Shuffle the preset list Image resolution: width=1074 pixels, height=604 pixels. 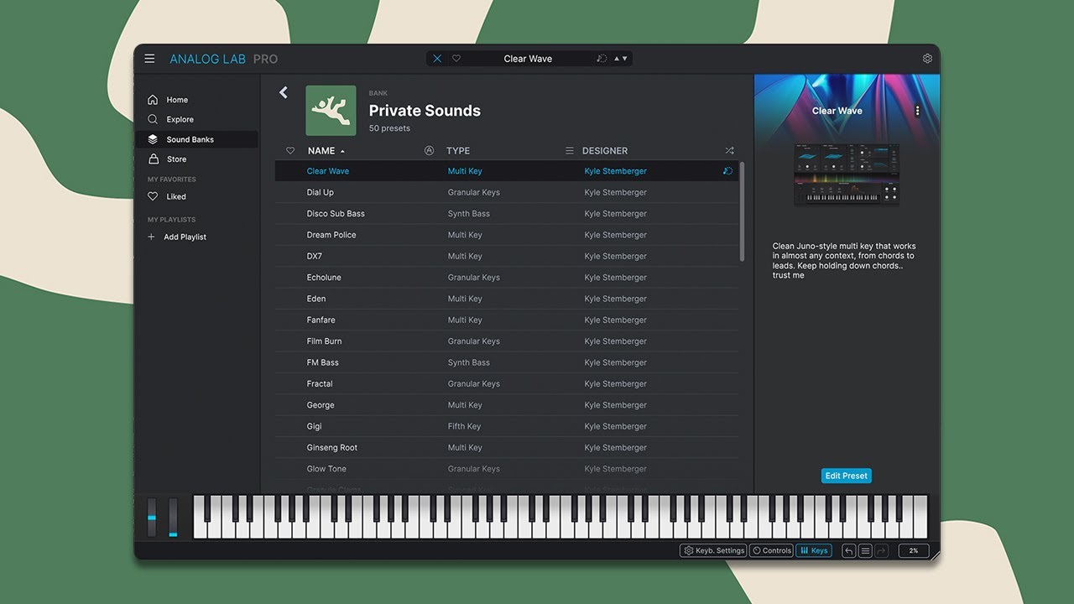[x=729, y=151]
